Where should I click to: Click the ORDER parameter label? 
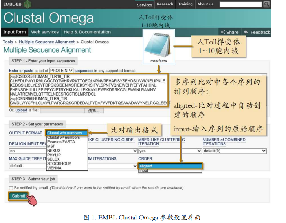[145, 159]
